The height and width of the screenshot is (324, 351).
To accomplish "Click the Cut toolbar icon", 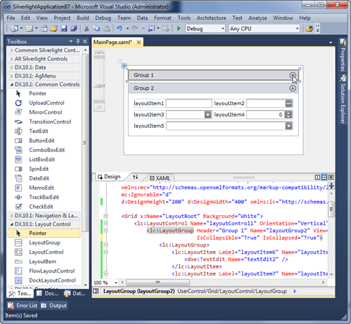I will click(86, 28).
